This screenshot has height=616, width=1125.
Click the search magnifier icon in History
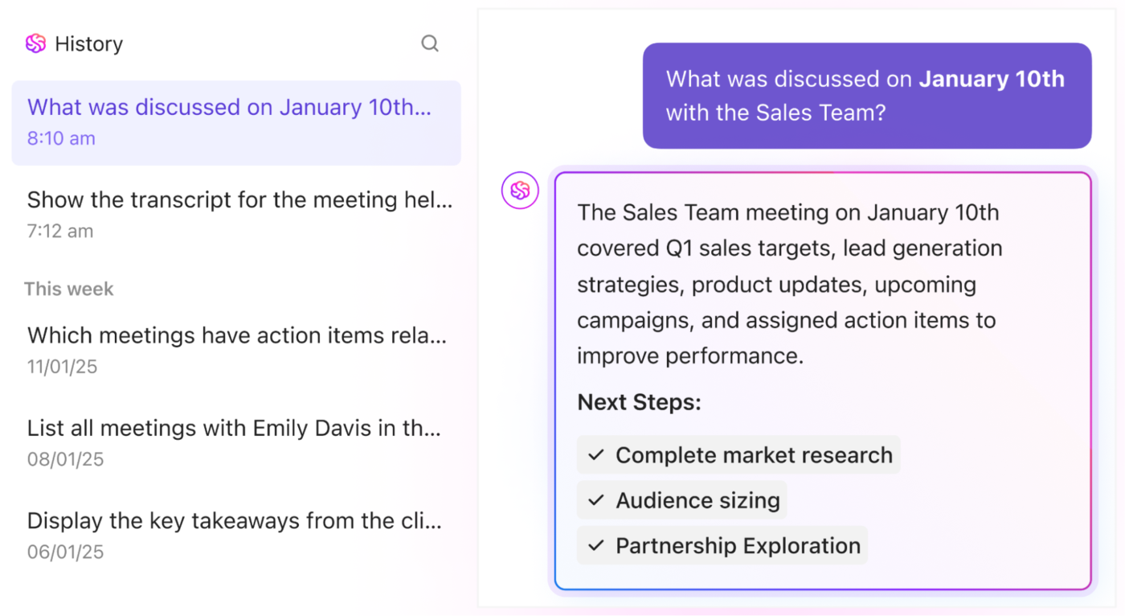(430, 43)
